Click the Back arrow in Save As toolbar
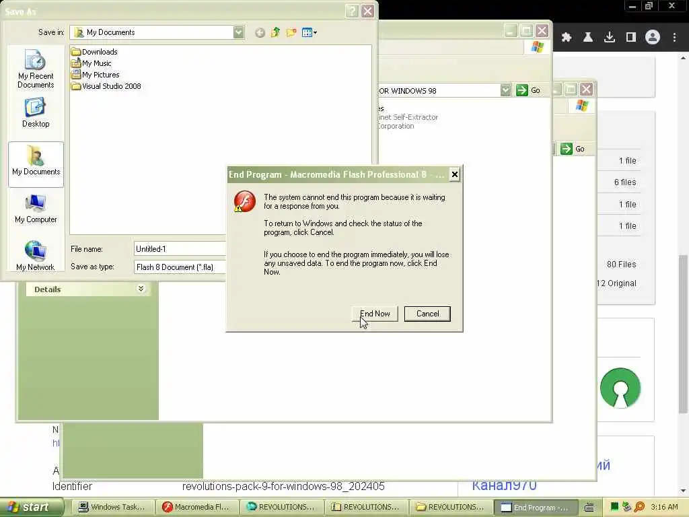The height and width of the screenshot is (517, 689). point(260,32)
